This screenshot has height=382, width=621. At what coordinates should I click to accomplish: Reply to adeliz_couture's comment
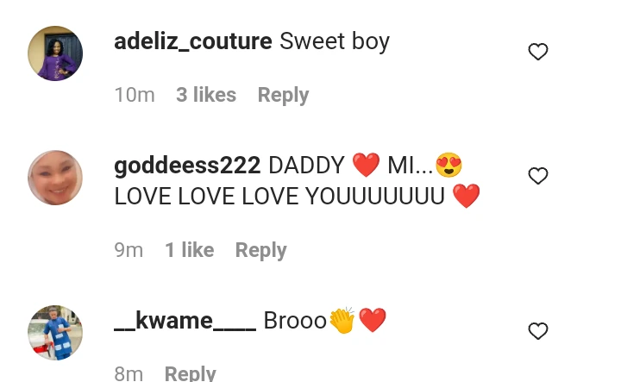(x=283, y=96)
